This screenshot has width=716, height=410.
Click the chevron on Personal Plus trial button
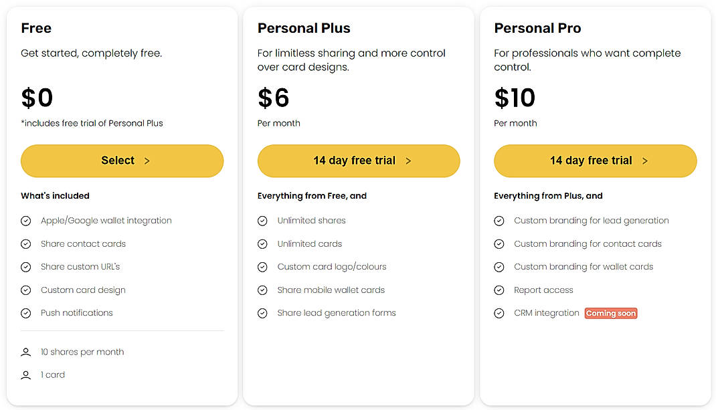coord(408,161)
